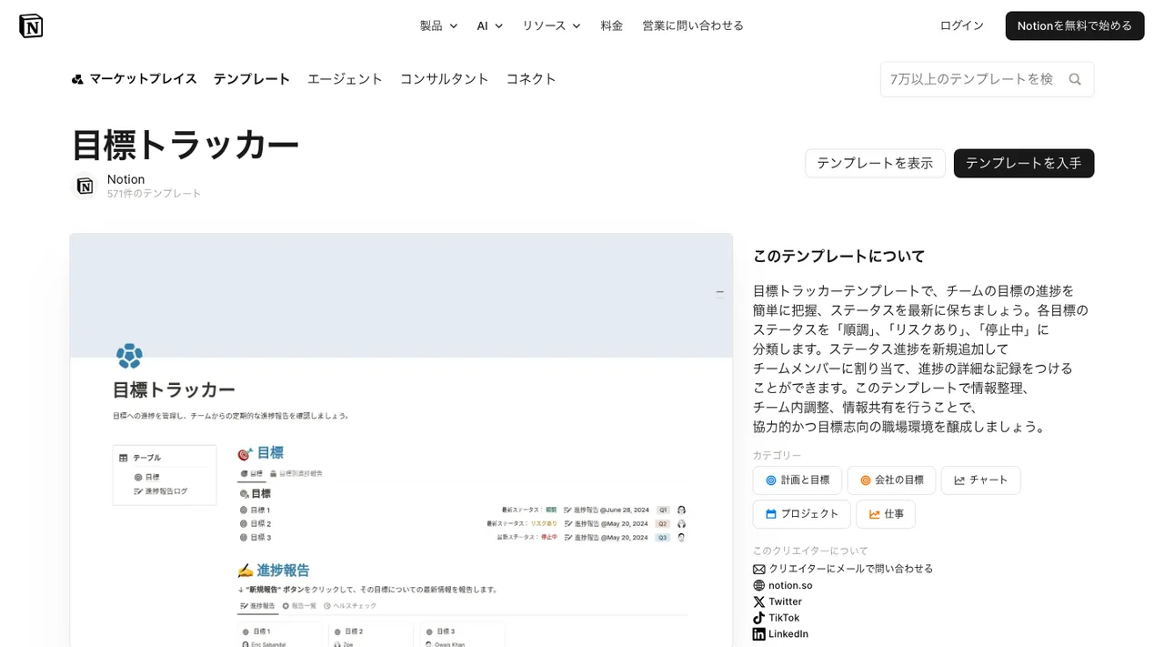Select the チャート category tag
Viewport: 1164px width, 647px height.
980,480
